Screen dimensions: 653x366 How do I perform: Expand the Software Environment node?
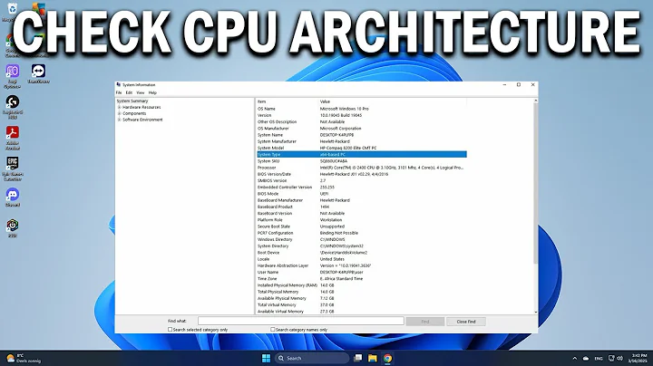click(119, 120)
